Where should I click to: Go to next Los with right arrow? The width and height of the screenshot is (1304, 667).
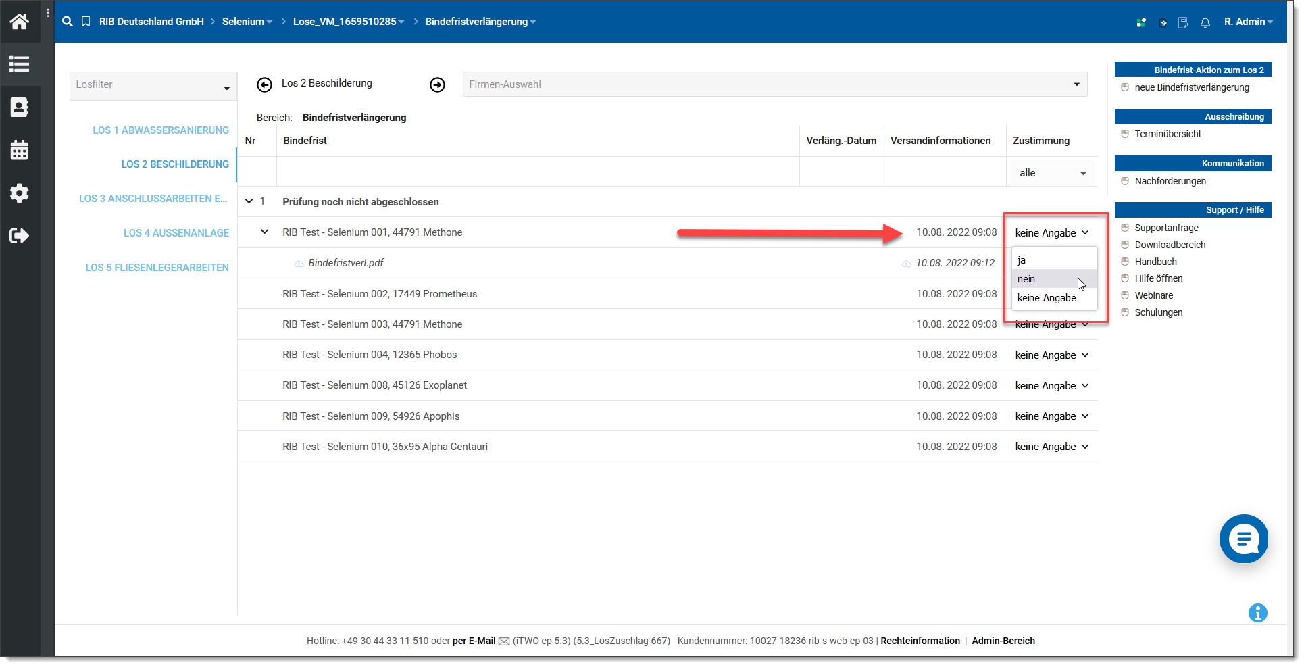pos(438,84)
